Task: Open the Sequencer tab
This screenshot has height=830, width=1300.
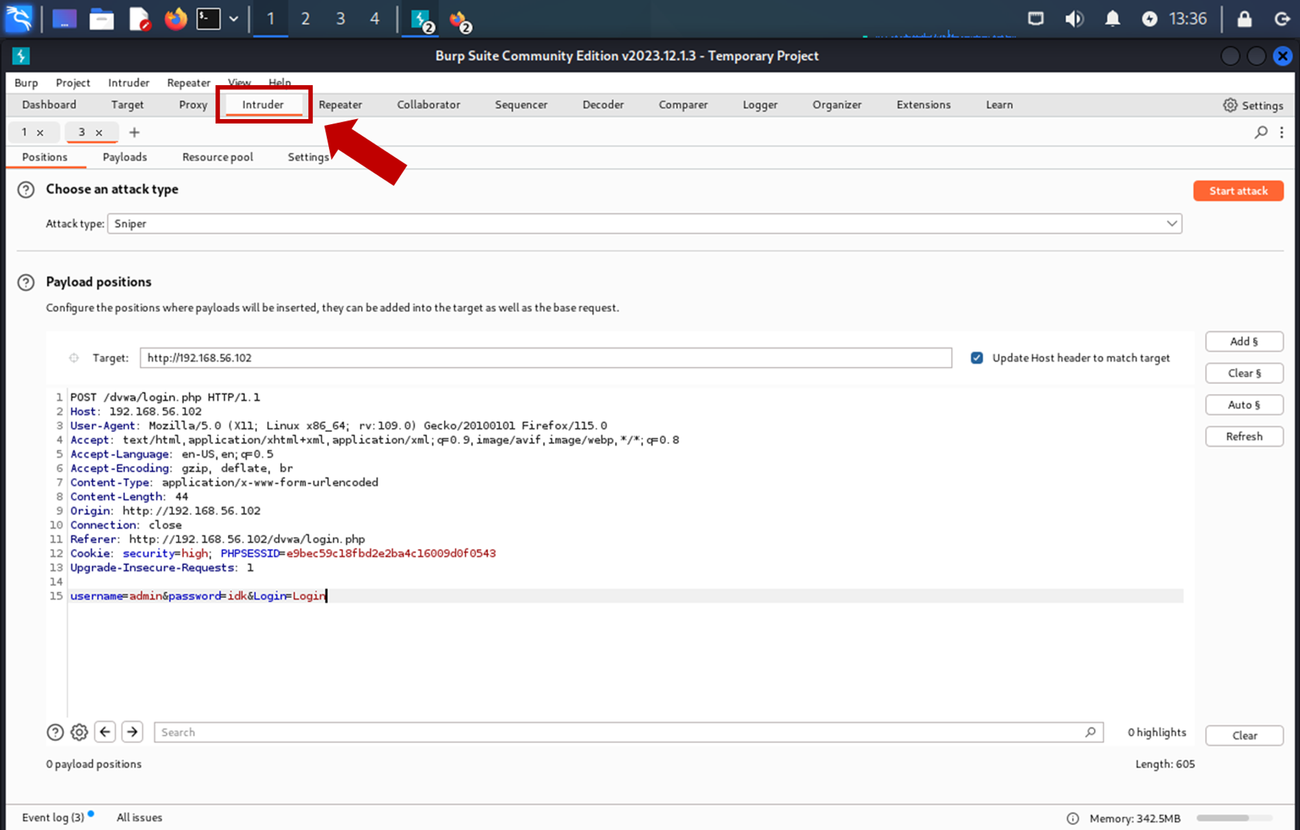Action: [521, 105]
